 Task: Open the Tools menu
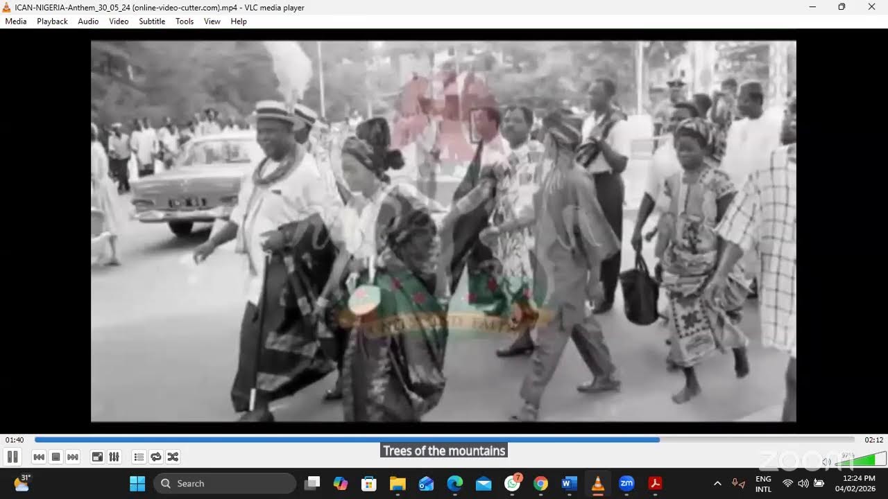click(185, 21)
